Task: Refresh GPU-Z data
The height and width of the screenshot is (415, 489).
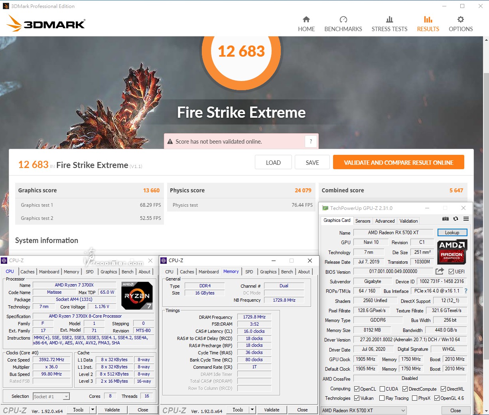Action: tap(455, 219)
